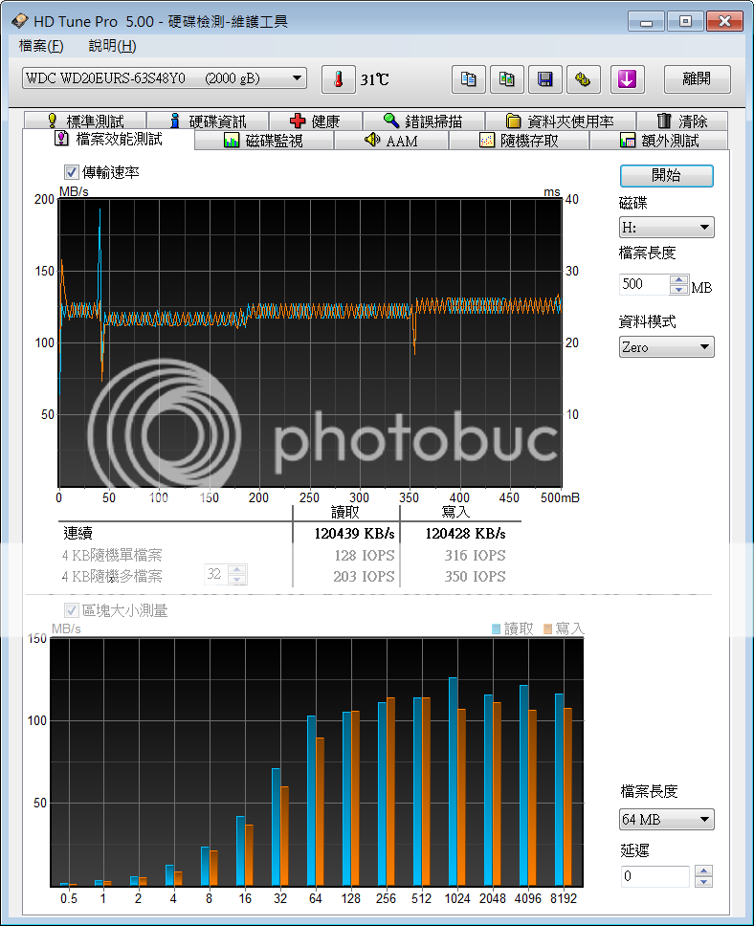Click the purple down-arrow toolbar icon
This screenshot has width=754, height=926.
pyautogui.click(x=628, y=80)
